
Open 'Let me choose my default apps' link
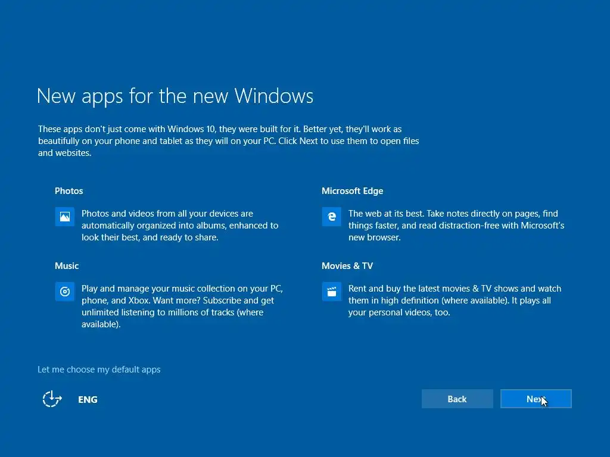click(x=99, y=369)
